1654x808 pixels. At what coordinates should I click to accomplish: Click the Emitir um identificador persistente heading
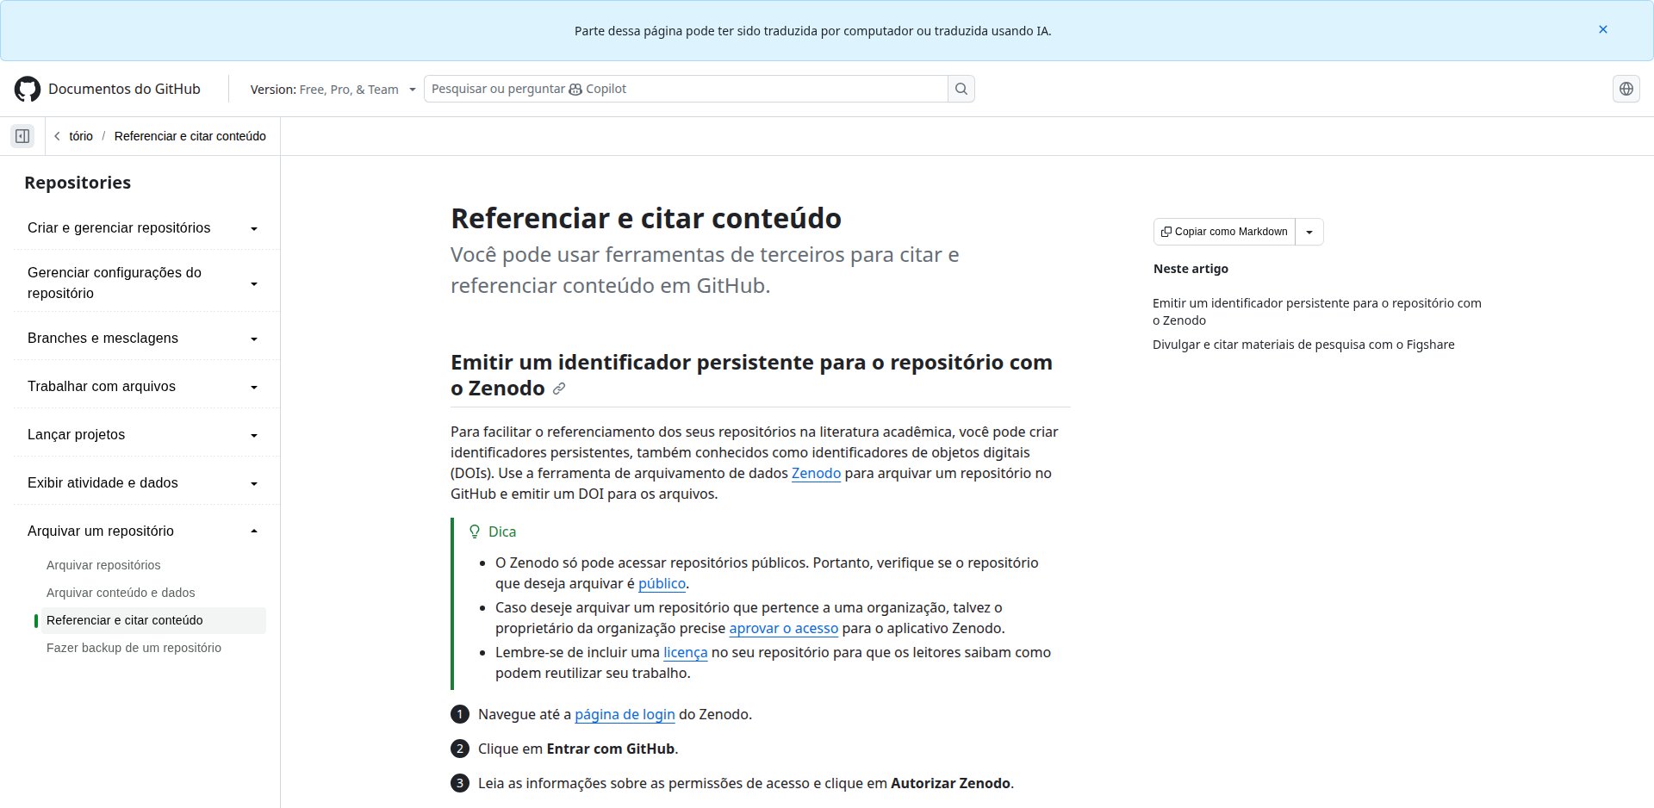[x=751, y=376]
